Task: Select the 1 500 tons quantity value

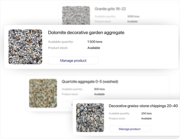Action: click(x=95, y=42)
